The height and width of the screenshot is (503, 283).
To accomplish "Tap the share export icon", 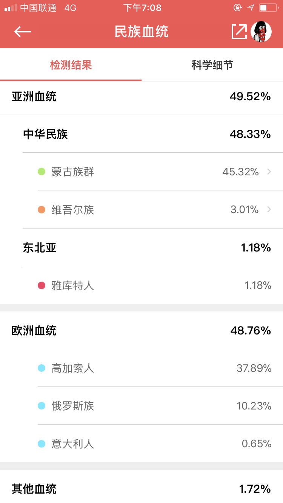I will click(239, 32).
